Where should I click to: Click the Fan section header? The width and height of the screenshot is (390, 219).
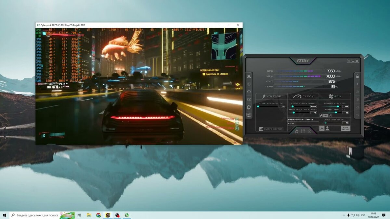coord(335,96)
